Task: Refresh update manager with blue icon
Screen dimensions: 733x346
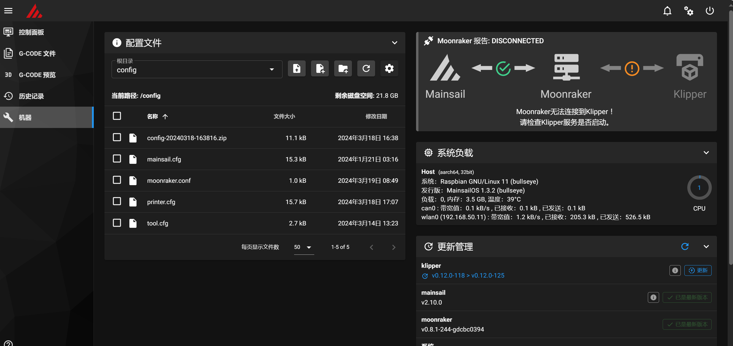Action: coord(685,246)
